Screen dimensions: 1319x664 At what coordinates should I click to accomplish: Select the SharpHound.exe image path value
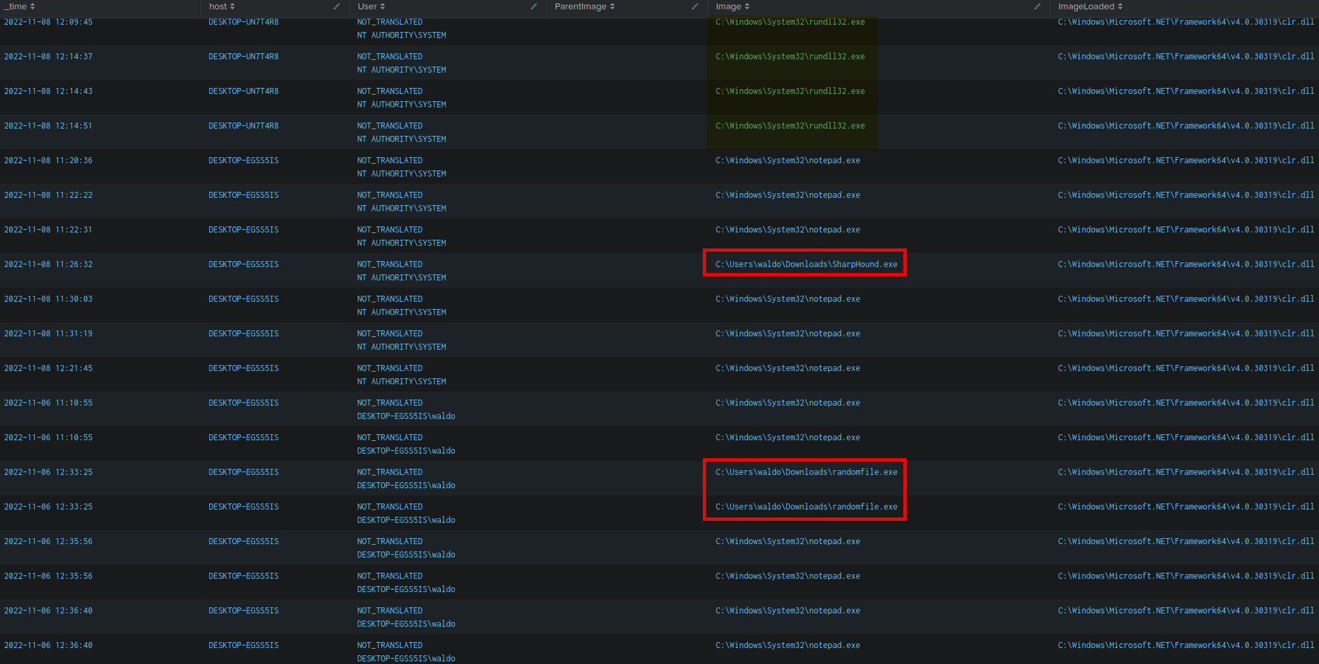pos(806,264)
